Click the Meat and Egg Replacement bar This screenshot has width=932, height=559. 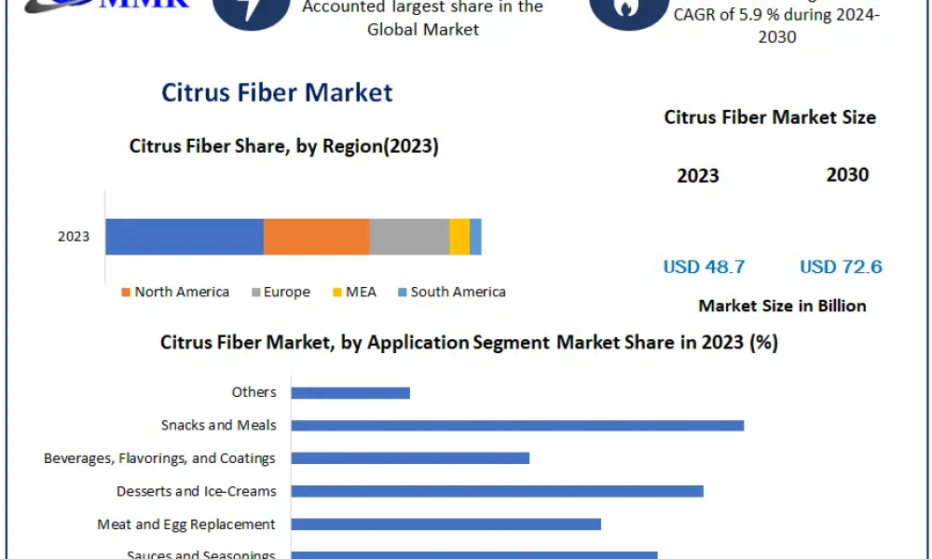[445, 524]
